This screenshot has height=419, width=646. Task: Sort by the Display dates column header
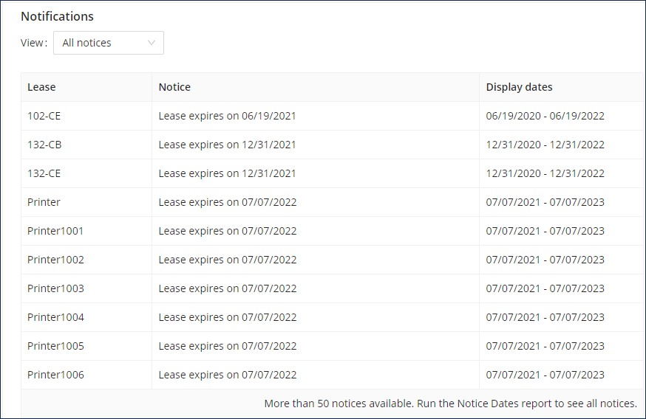tap(519, 87)
